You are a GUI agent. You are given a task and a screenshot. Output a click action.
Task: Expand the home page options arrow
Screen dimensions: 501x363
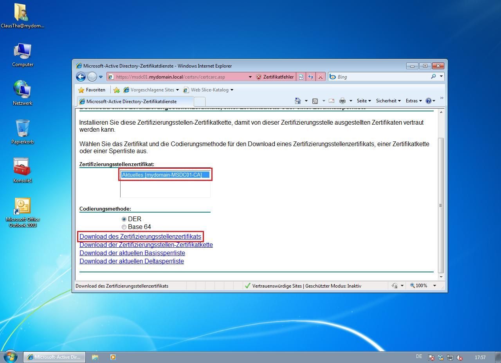pyautogui.click(x=306, y=101)
